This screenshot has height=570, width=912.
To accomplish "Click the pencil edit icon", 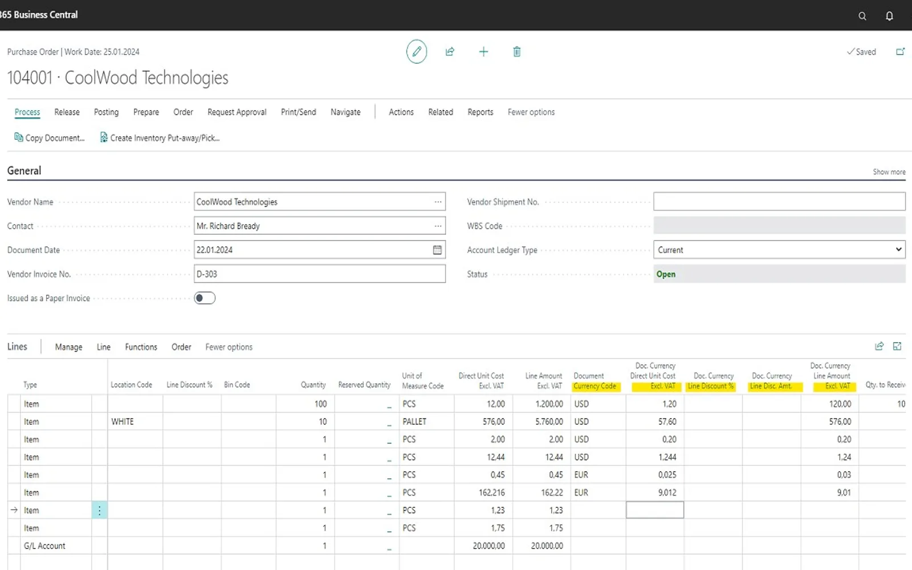I will 417,52.
